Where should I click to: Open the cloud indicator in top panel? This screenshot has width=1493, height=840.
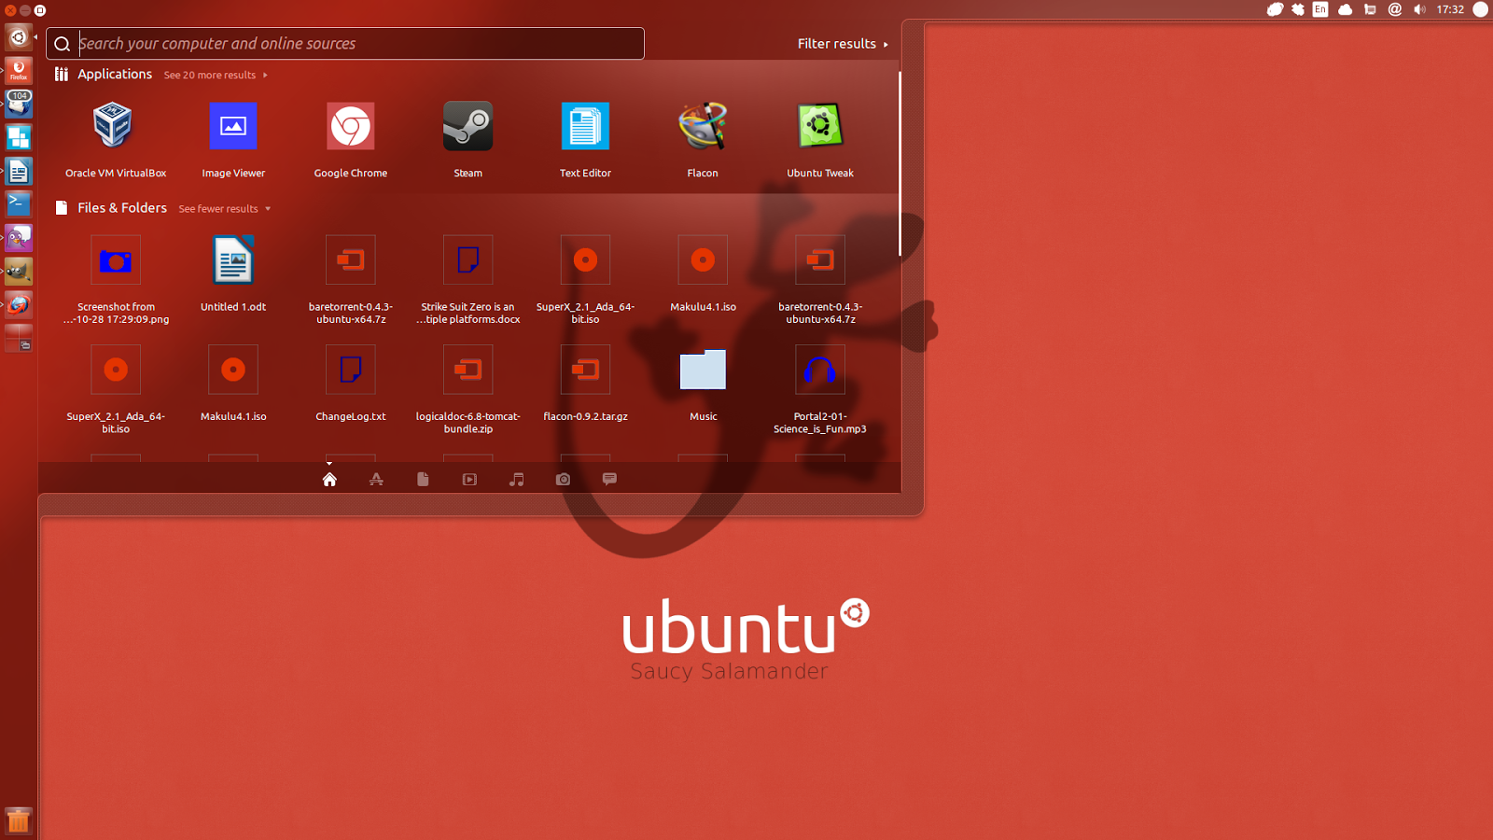coord(1346,9)
